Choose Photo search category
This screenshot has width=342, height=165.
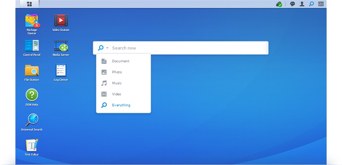124,72
